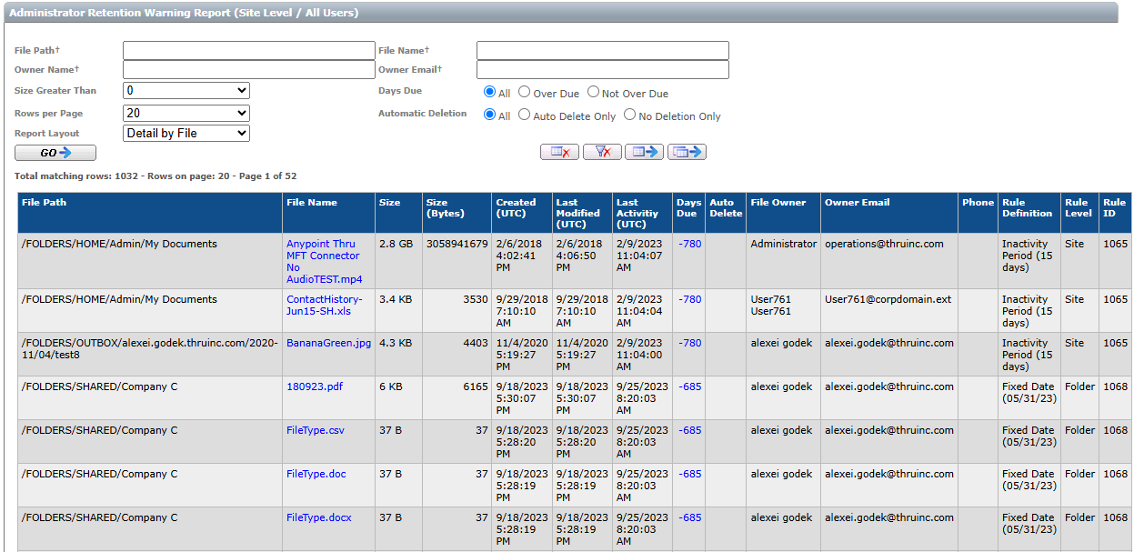Click the export all pages tables icon
The image size is (1134, 552).
tap(687, 152)
